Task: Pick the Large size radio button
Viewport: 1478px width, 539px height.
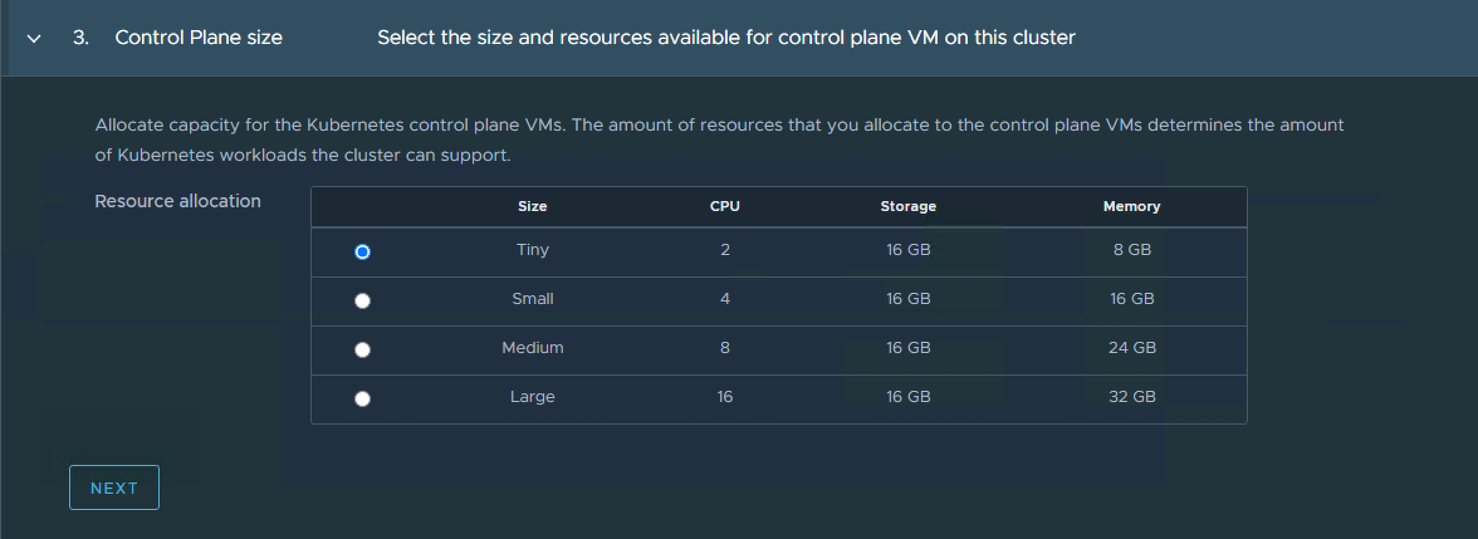Action: [363, 399]
